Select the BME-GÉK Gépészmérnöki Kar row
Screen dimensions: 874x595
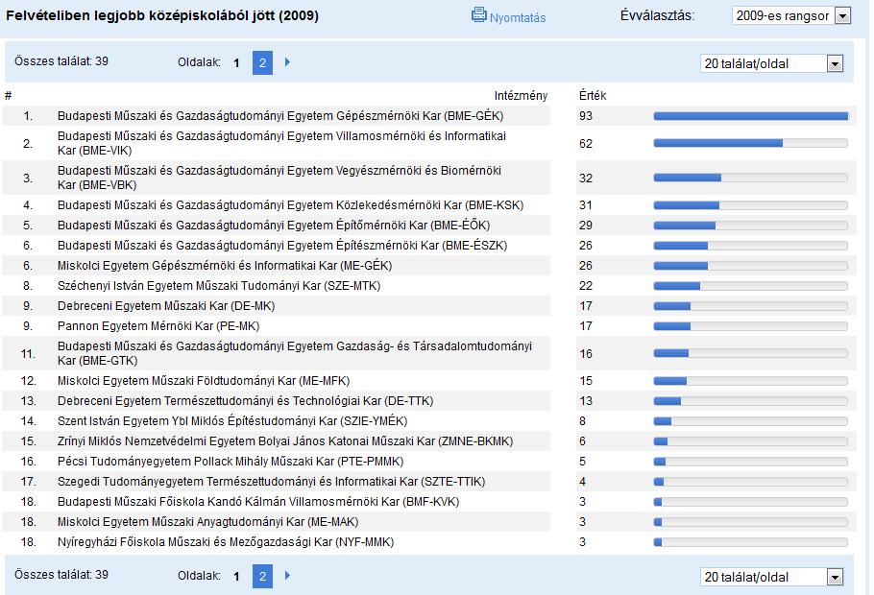point(280,116)
